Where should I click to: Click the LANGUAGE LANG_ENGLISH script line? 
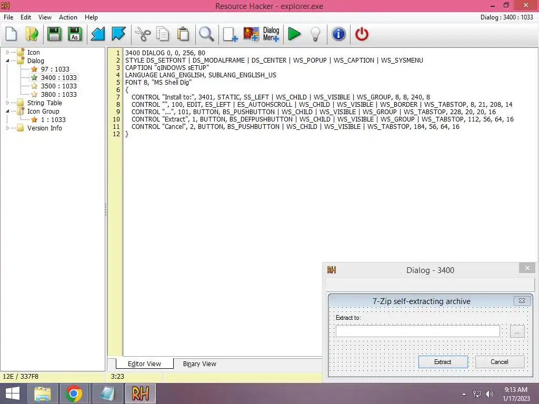(201, 75)
